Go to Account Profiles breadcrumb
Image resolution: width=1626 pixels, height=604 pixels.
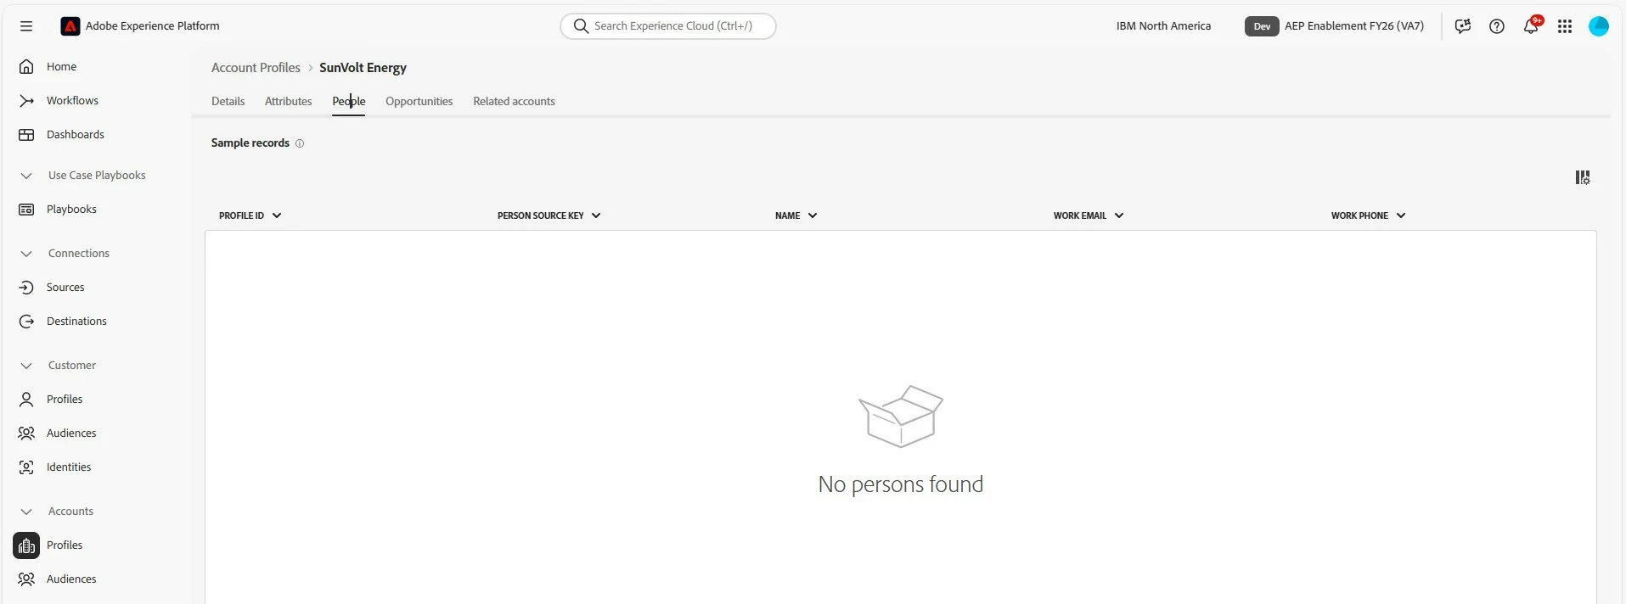[256, 68]
